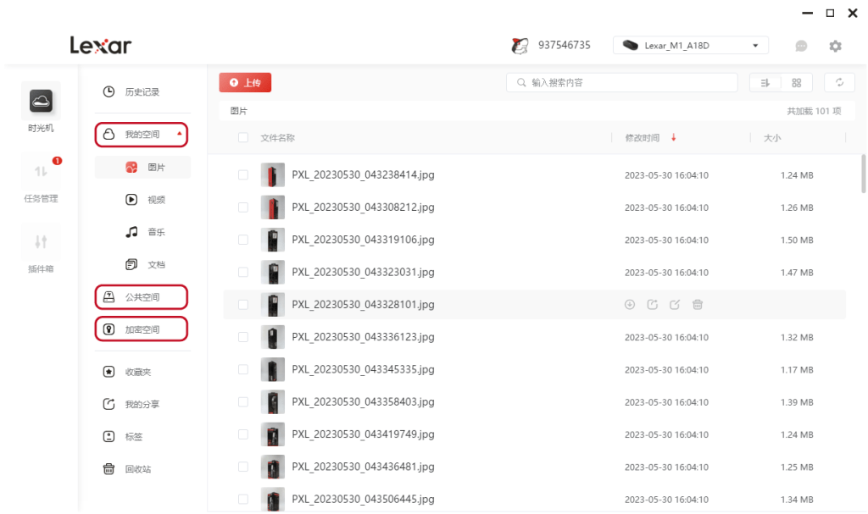The height and width of the screenshot is (514, 868).
Task: Open 加密空间 encrypted space
Action: (x=141, y=329)
